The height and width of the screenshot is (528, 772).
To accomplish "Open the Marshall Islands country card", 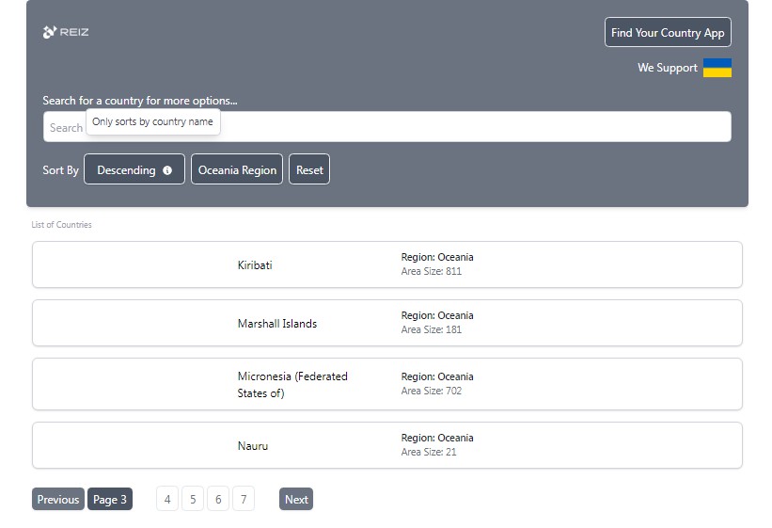I will (386, 323).
